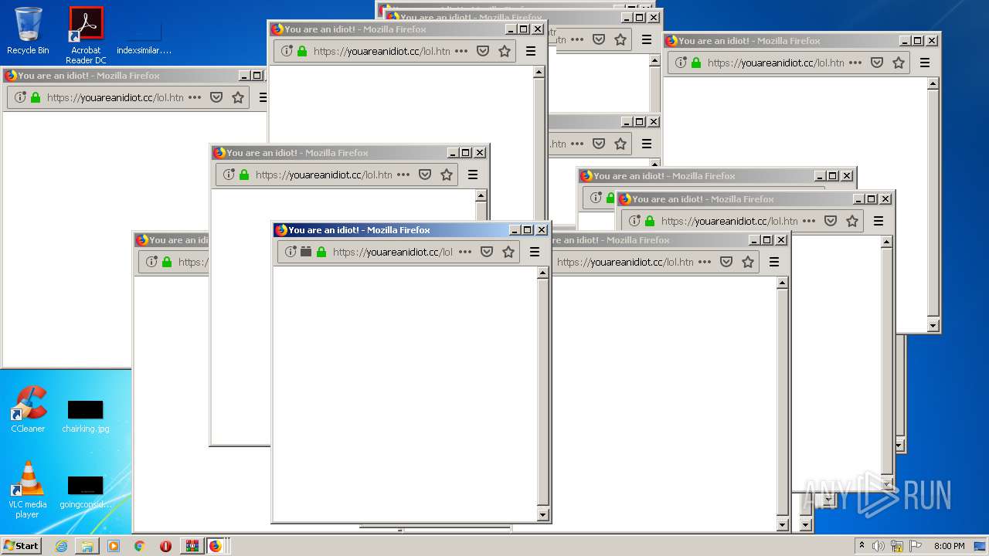Image resolution: width=989 pixels, height=556 pixels.
Task: Open page actions menu in active Firefox window
Action: pyautogui.click(x=465, y=252)
